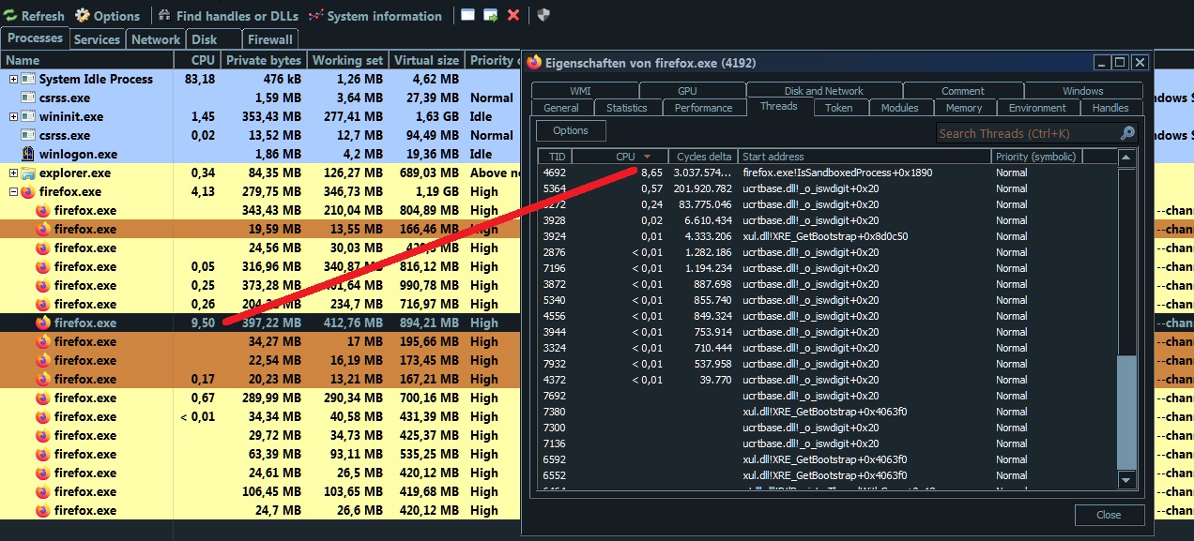Click the find window toolbar icon
This screenshot has width=1194, height=541.
468,15
